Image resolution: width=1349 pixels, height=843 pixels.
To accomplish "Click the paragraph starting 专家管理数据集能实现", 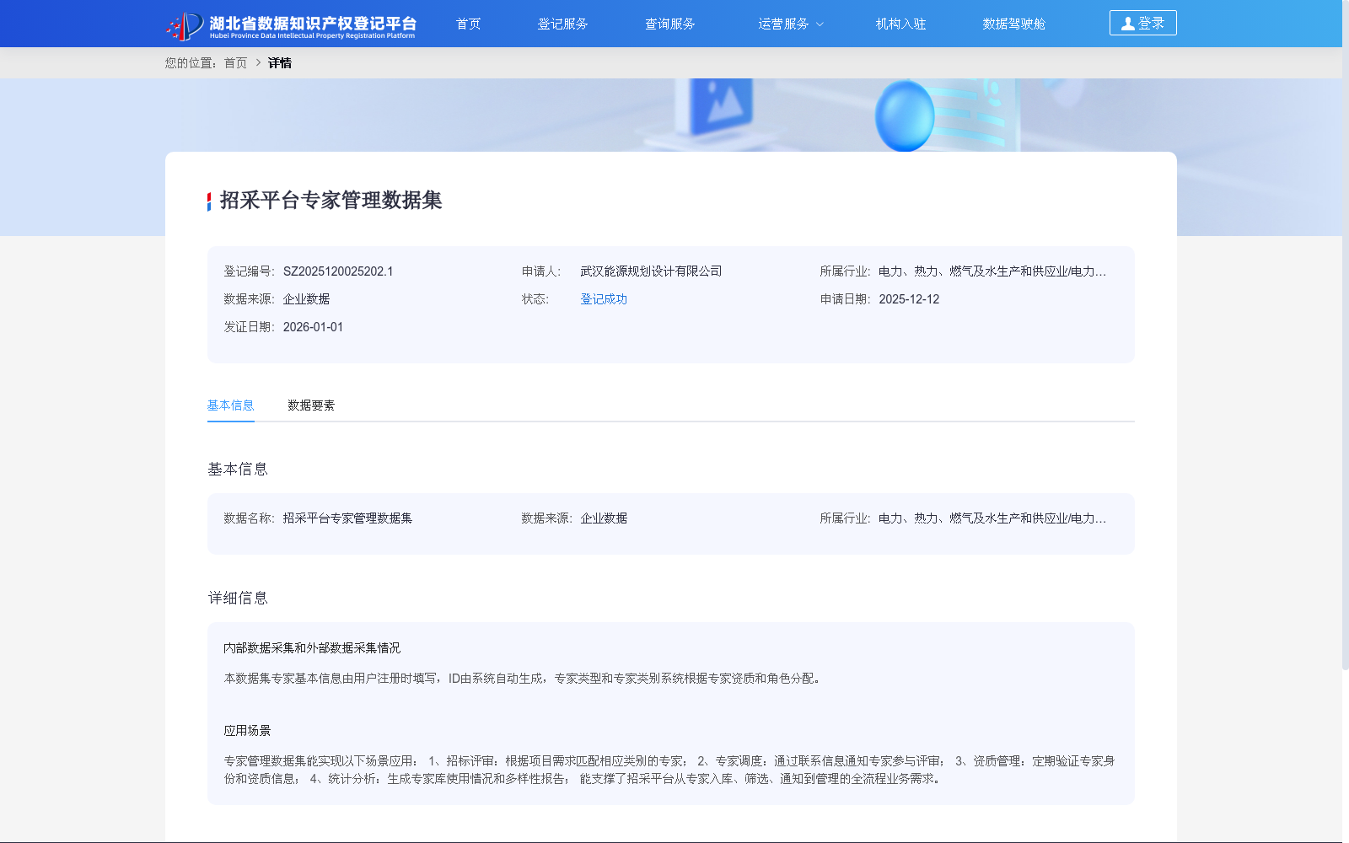I will tap(669, 770).
